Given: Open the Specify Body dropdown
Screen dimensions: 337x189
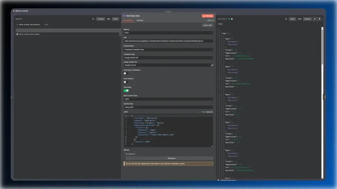Looking at the screenshot, I should (x=168, y=107).
